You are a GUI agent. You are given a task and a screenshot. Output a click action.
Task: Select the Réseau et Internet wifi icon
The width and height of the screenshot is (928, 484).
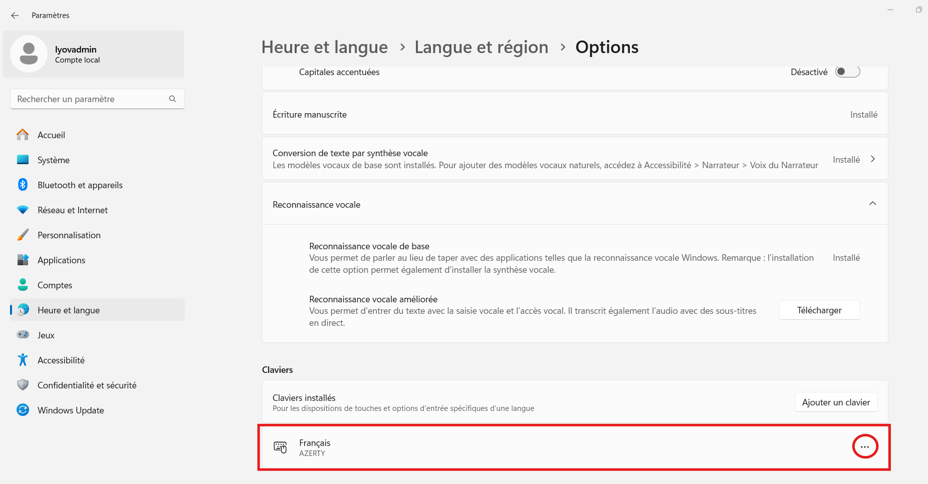click(23, 210)
